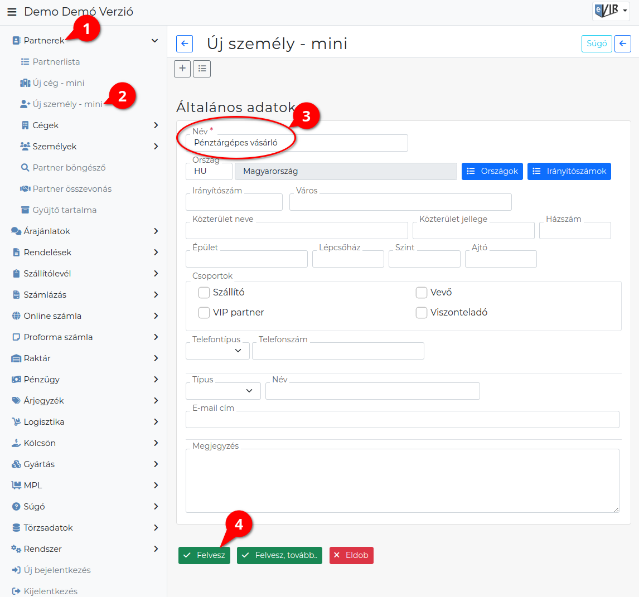639x597 pixels.
Task: Expand the Proforma számla chevron
Action: (156, 337)
